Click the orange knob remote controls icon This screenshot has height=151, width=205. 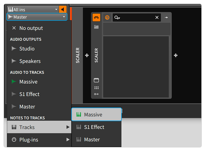coord(107,18)
